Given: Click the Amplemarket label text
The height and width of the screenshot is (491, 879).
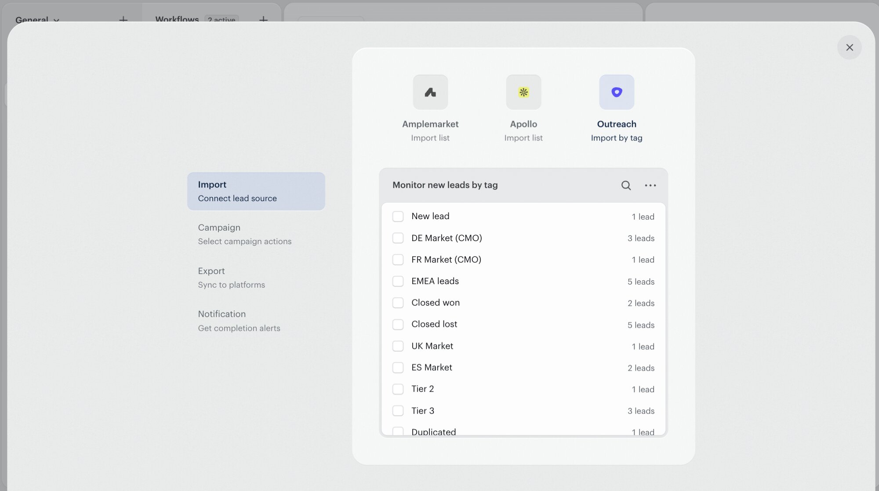Looking at the screenshot, I should tap(430, 124).
